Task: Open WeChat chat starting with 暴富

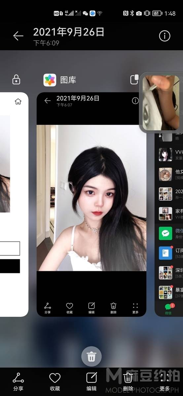Action: (169, 292)
